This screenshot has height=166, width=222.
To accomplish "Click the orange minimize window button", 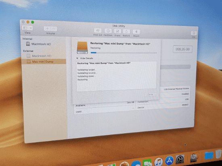I will 28,22.
